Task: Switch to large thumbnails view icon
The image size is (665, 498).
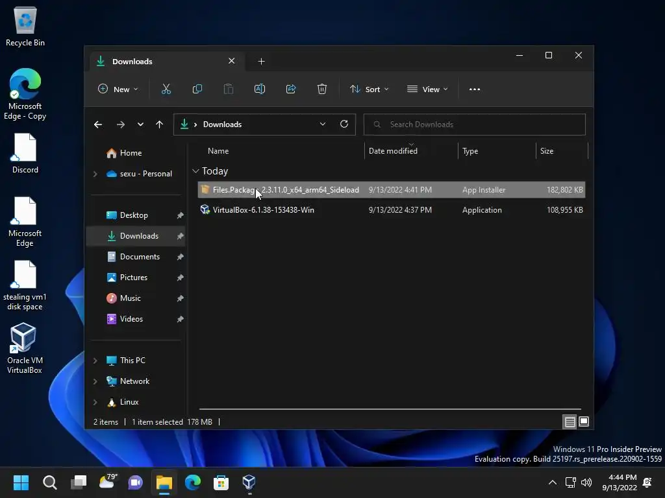Action: click(x=584, y=421)
